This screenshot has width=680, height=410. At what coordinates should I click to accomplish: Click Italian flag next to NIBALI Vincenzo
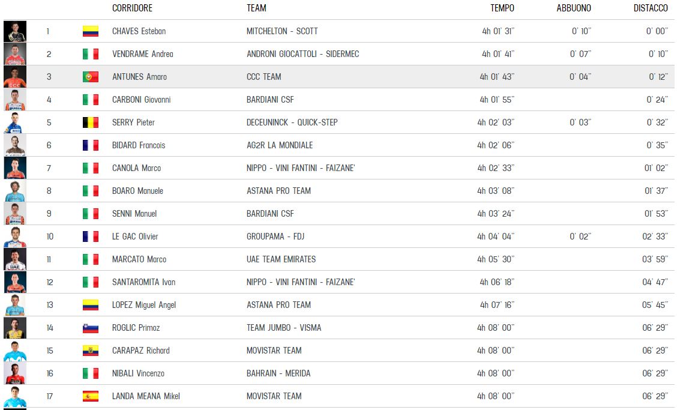91,373
